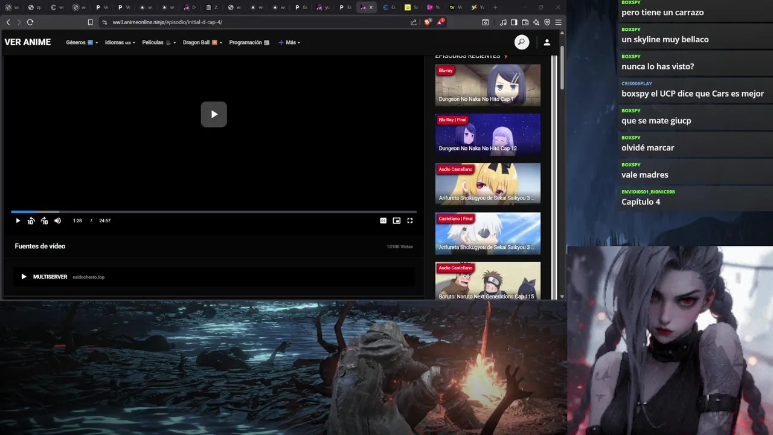The image size is (773, 435).
Task: Select the MULTISERVER saidochesto.top source row
Action: coord(214,277)
